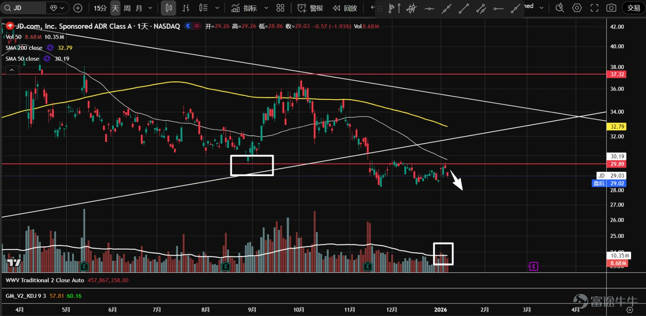Select the 天 daily timeframe
The height and width of the screenshot is (316, 646).
115,8
